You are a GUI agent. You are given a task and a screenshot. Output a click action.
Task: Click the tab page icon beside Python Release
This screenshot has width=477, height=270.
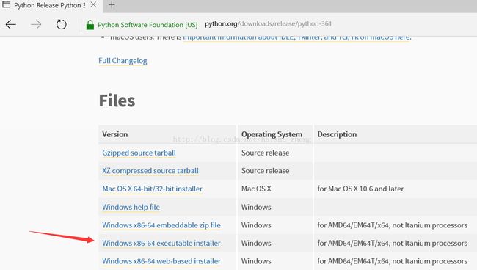pos(7,4)
